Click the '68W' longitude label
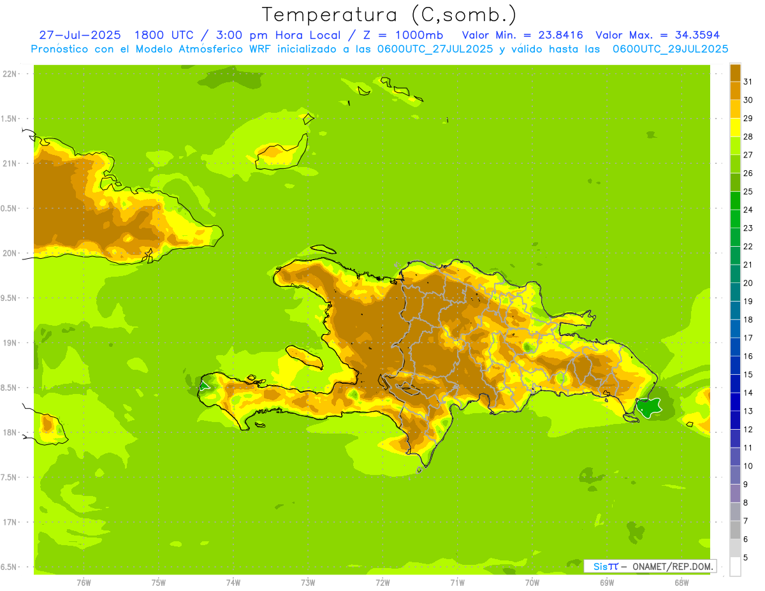The width and height of the screenshot is (765, 591). coord(681,583)
